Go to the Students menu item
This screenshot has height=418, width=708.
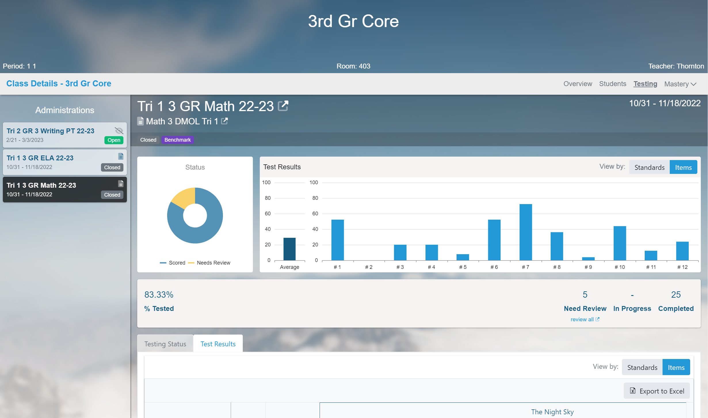[612, 84]
